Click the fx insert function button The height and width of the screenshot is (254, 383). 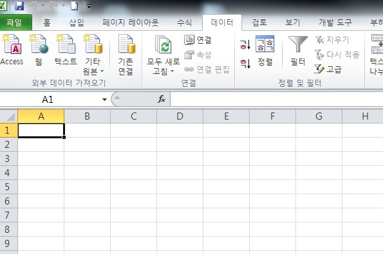pyautogui.click(x=162, y=99)
